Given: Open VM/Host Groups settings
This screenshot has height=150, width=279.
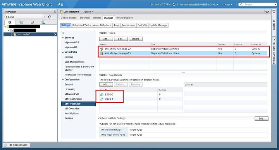Looking at the screenshot, I should point(73,99).
